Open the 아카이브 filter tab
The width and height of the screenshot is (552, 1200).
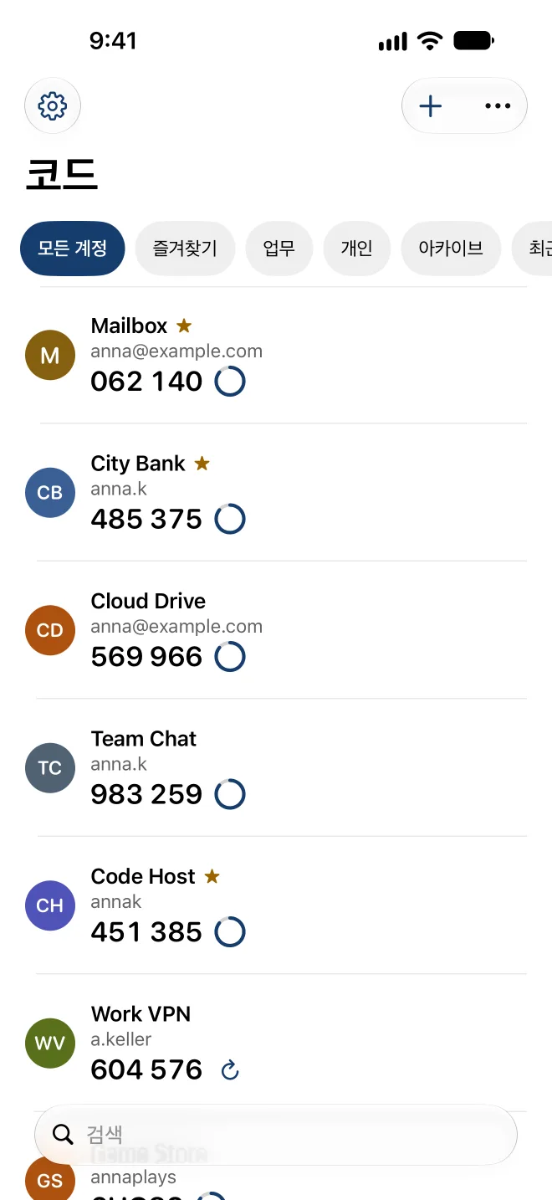451,249
